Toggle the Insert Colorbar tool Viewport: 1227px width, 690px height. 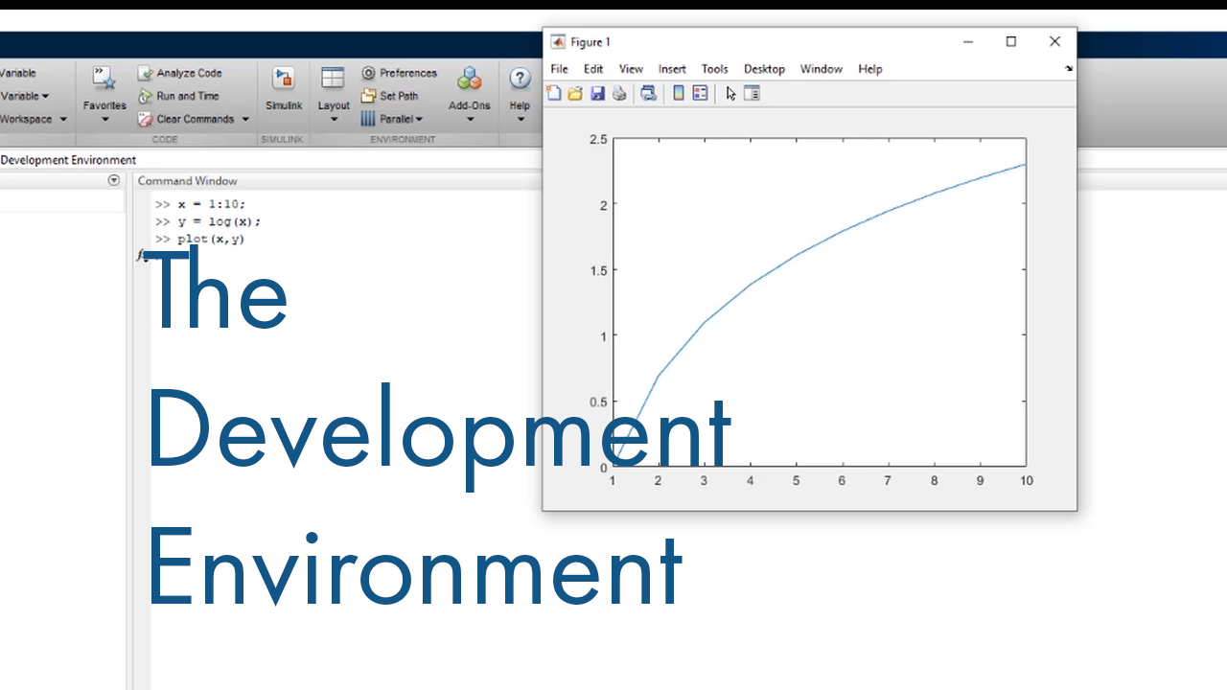tap(679, 93)
